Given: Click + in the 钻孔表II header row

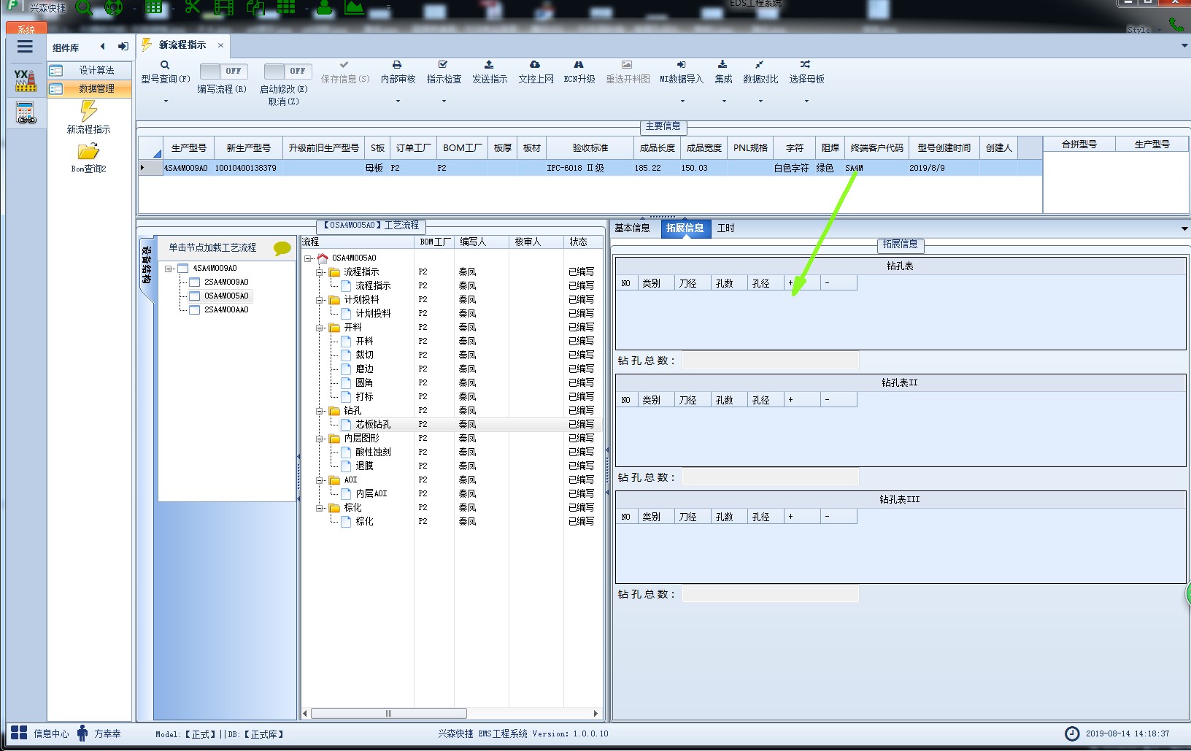Looking at the screenshot, I should [x=801, y=400].
